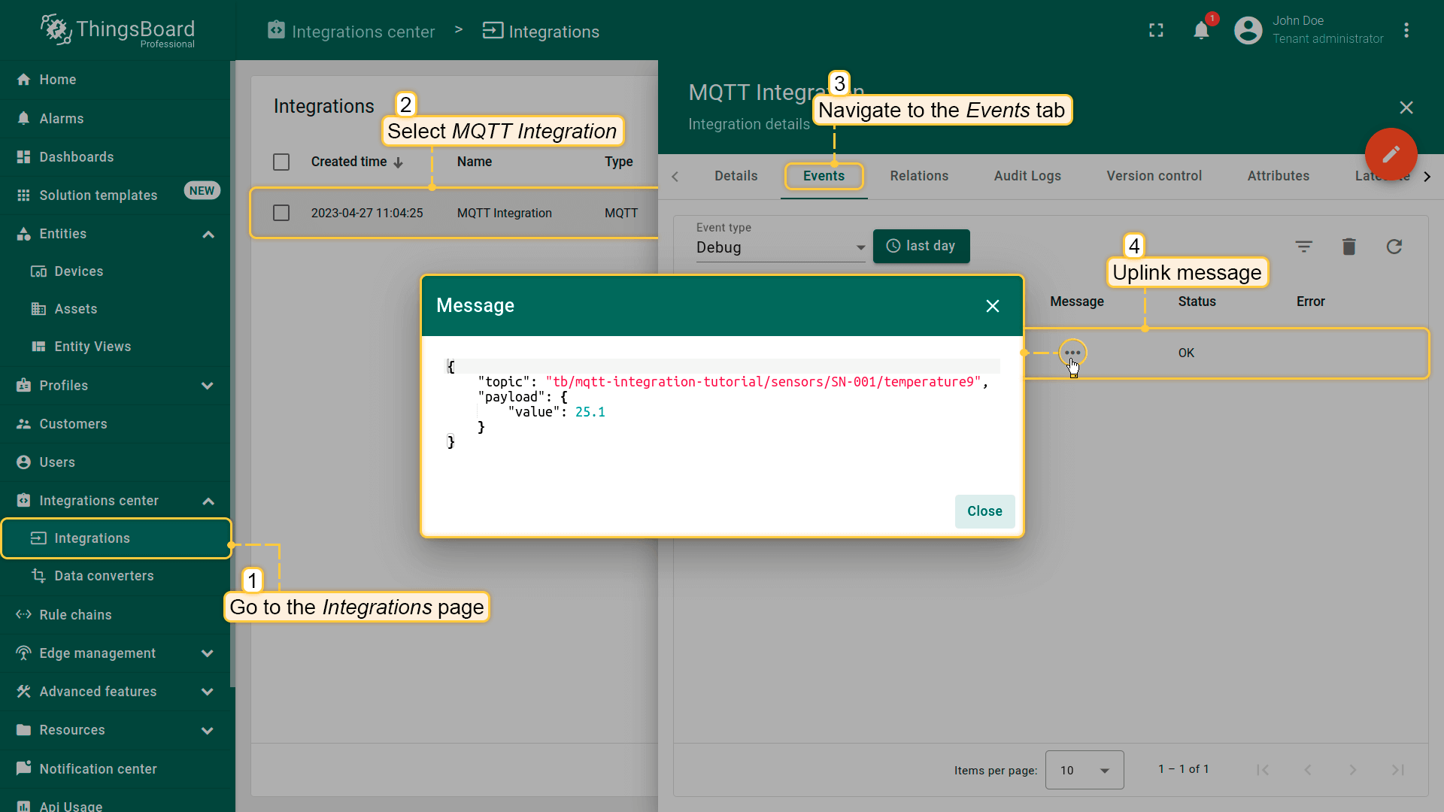1444x812 pixels.
Task: Click the Close button in Message dialog
Action: [984, 511]
